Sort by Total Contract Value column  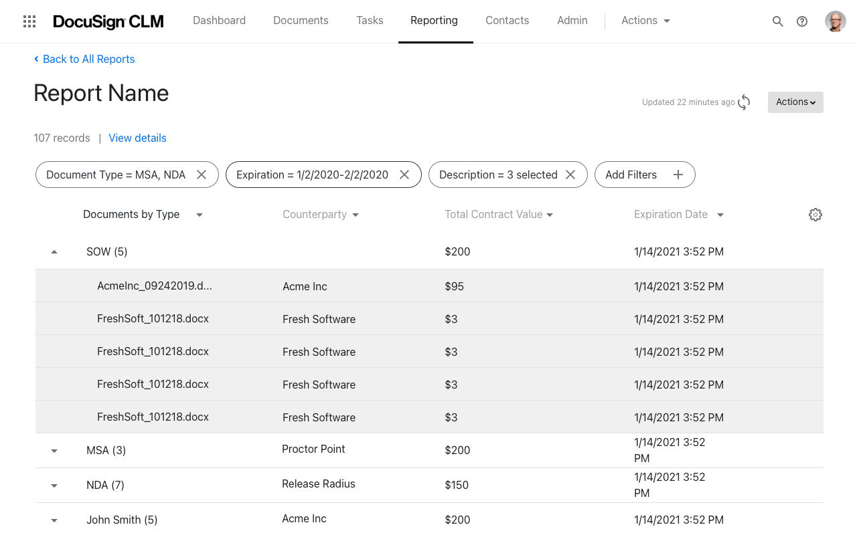pos(499,215)
